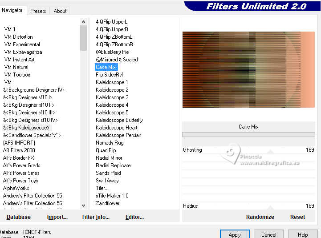Screen dimensions: 321x238
Task: Choose 4 QFlip UpperL filter
Action: point(112,22)
